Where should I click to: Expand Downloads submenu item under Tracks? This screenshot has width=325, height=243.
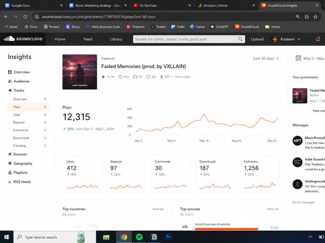(29, 138)
